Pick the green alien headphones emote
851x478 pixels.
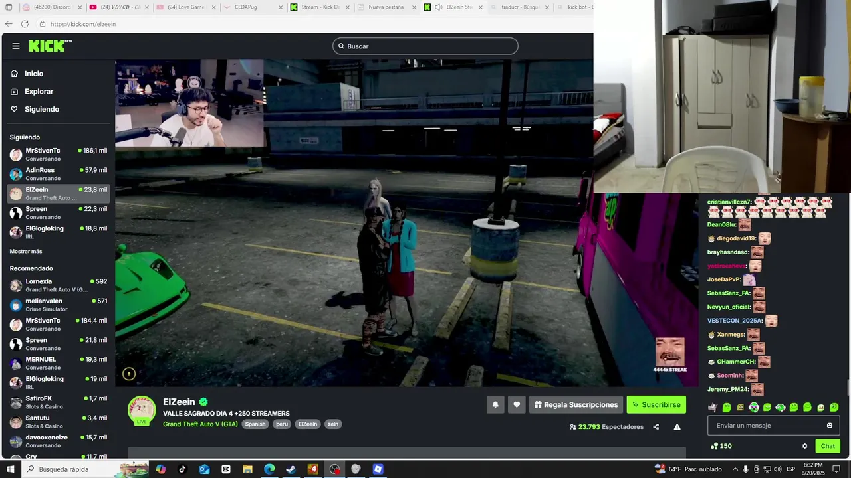point(754,407)
